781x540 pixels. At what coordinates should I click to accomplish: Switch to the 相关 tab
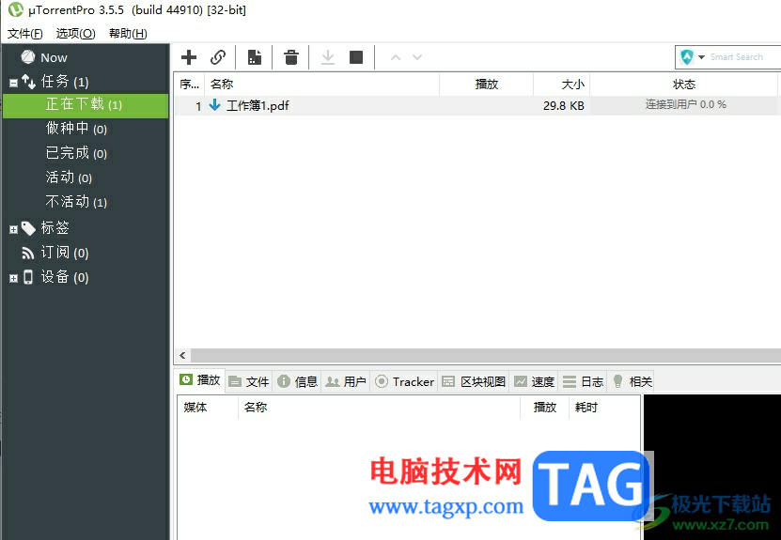[x=631, y=381]
